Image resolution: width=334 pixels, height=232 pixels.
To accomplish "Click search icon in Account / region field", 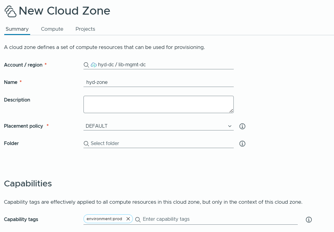I will pyautogui.click(x=86, y=65).
